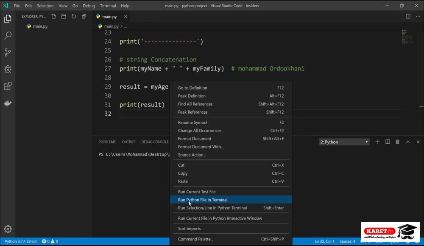Open the Search view in activity bar
The height and width of the screenshot is (246, 424).
pyautogui.click(x=8, y=36)
